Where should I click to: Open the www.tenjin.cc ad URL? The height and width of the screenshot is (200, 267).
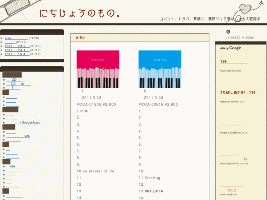tap(228, 194)
